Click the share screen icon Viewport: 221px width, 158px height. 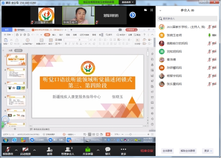88,149
